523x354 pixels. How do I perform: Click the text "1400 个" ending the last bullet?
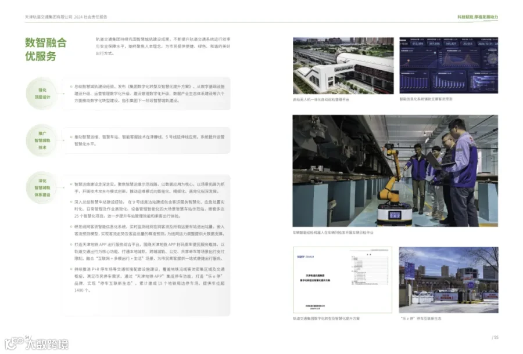click(82, 290)
